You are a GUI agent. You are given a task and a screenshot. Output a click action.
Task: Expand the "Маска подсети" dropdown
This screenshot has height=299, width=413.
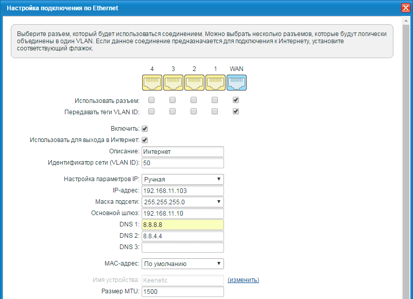tap(182, 202)
